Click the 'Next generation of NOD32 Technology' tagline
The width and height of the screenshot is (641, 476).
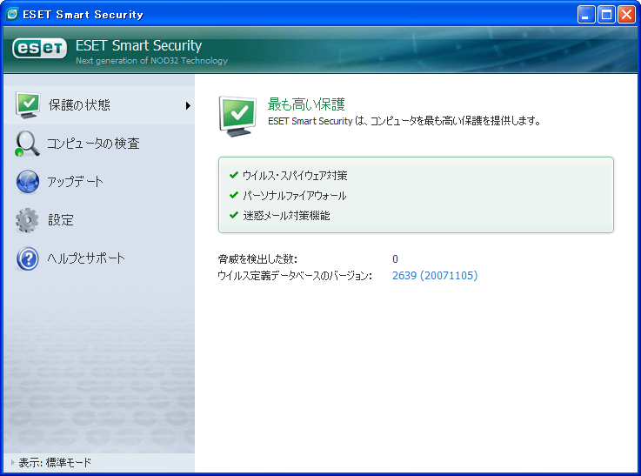click(151, 61)
